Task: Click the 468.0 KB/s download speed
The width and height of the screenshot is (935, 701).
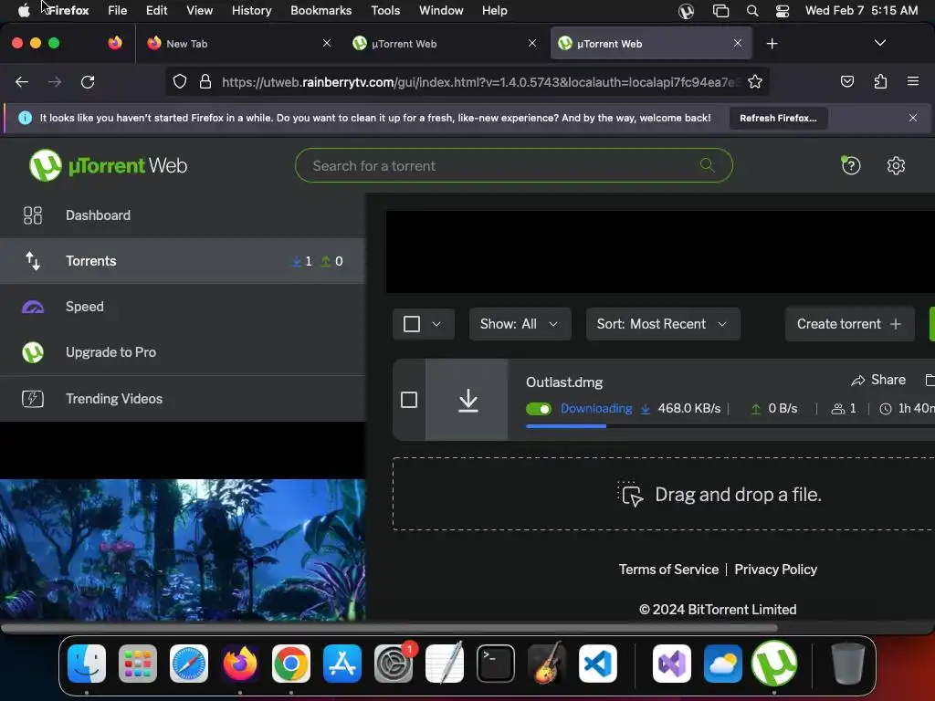Action: click(x=688, y=409)
